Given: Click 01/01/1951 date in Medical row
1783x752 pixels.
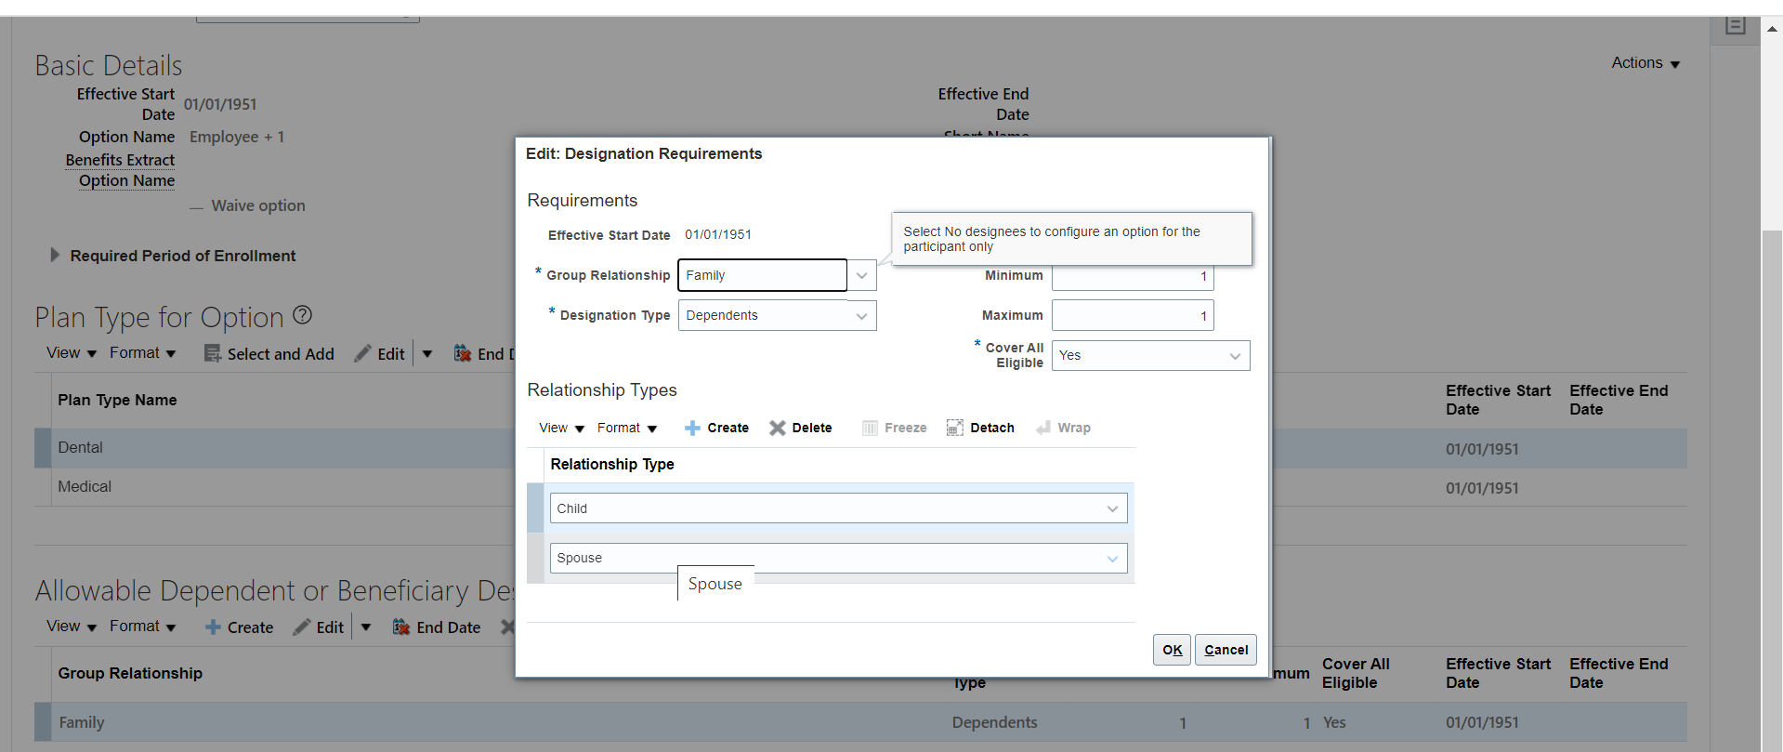Looking at the screenshot, I should tap(1482, 488).
